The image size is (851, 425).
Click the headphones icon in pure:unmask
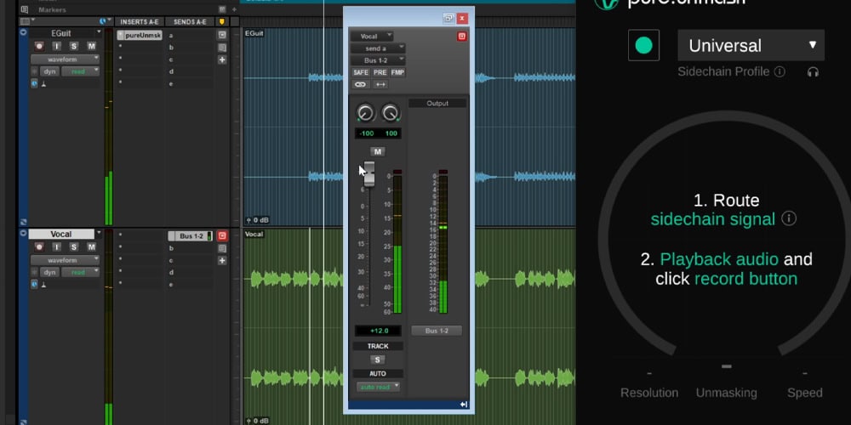tap(813, 71)
